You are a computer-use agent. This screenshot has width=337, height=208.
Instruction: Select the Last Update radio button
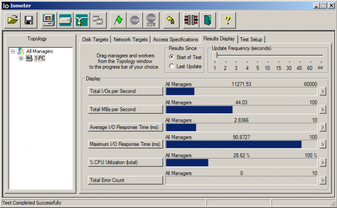172,66
